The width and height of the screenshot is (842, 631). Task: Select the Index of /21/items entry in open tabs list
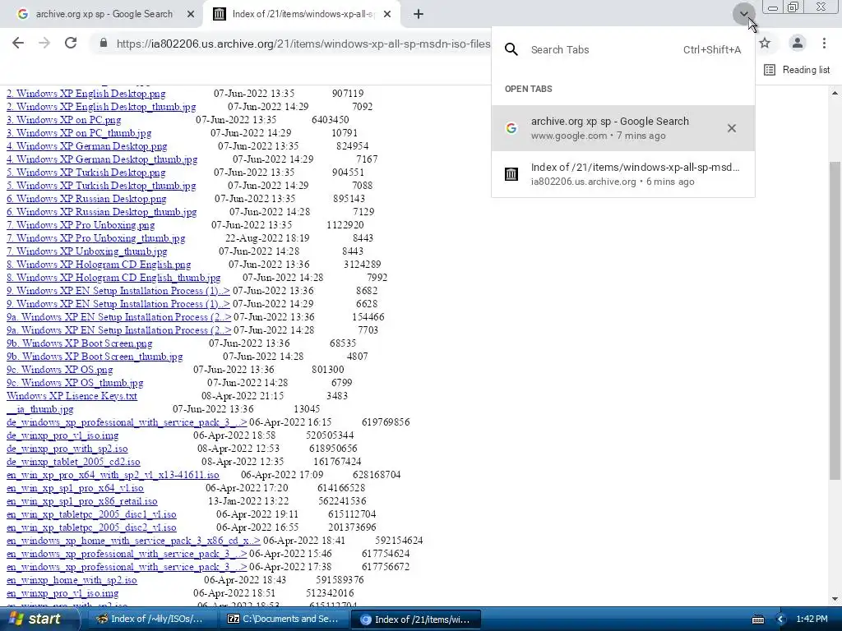pos(623,174)
